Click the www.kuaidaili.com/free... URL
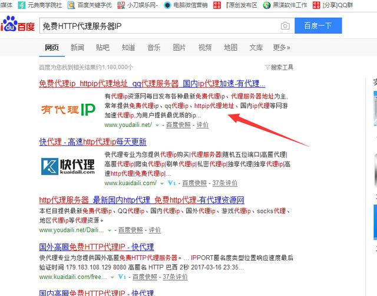Screen dimensions: 377x296 (73, 277)
